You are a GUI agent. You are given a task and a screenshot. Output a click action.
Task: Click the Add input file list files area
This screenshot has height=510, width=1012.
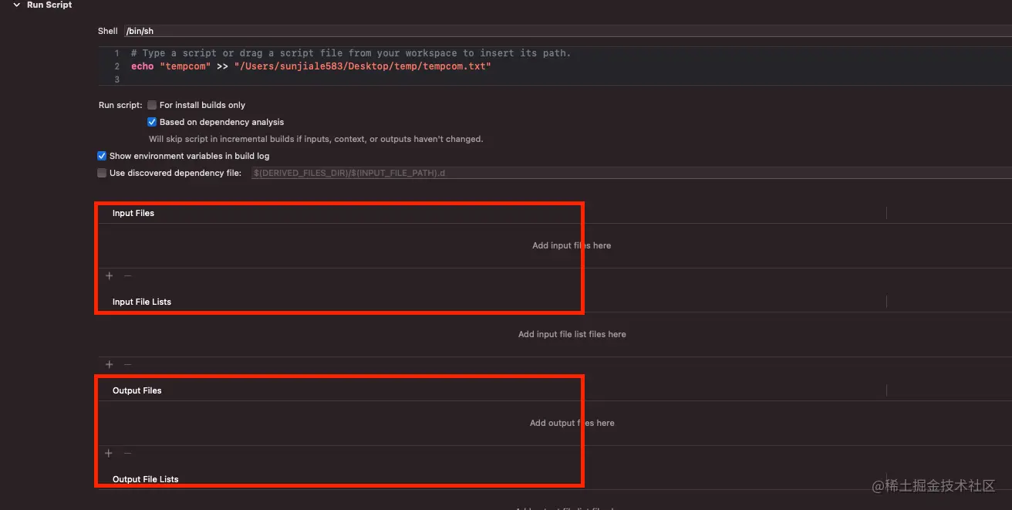[x=571, y=333]
